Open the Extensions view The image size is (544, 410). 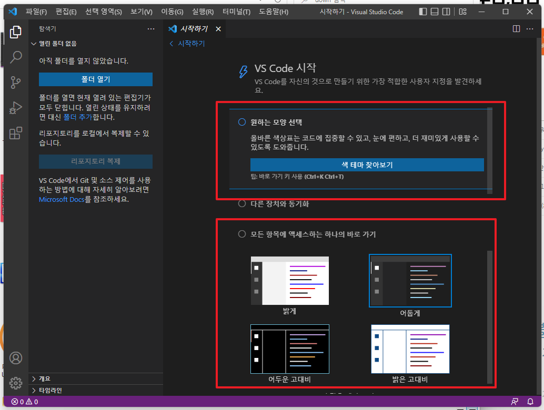pyautogui.click(x=16, y=133)
